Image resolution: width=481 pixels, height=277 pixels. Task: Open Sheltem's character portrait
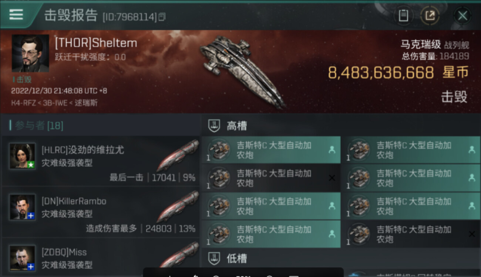[x=30, y=53]
